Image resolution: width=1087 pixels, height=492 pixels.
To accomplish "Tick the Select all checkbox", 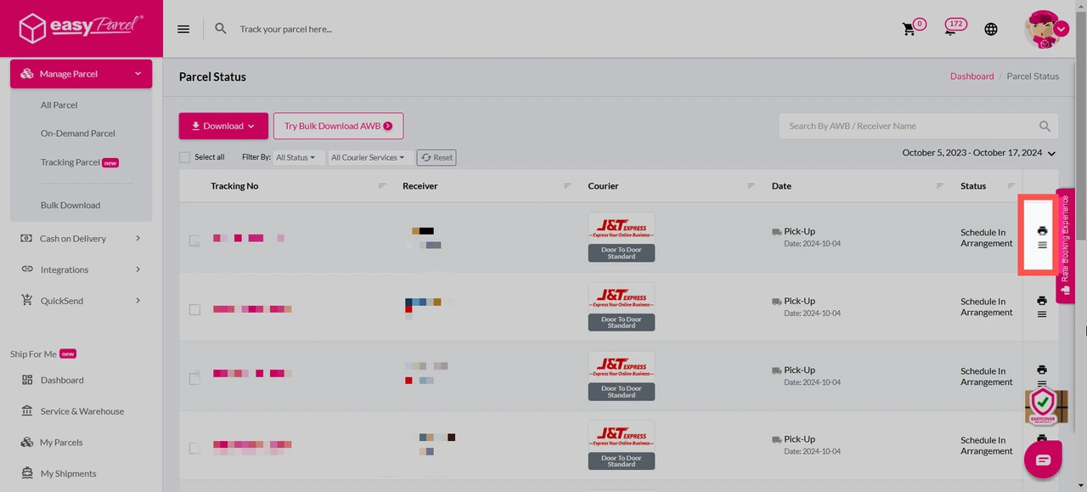I will coord(185,157).
